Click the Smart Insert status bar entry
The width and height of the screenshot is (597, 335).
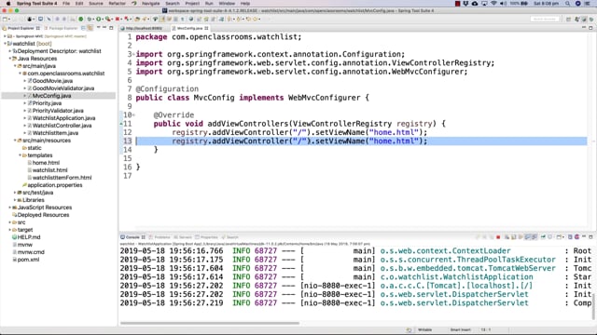pos(460,329)
